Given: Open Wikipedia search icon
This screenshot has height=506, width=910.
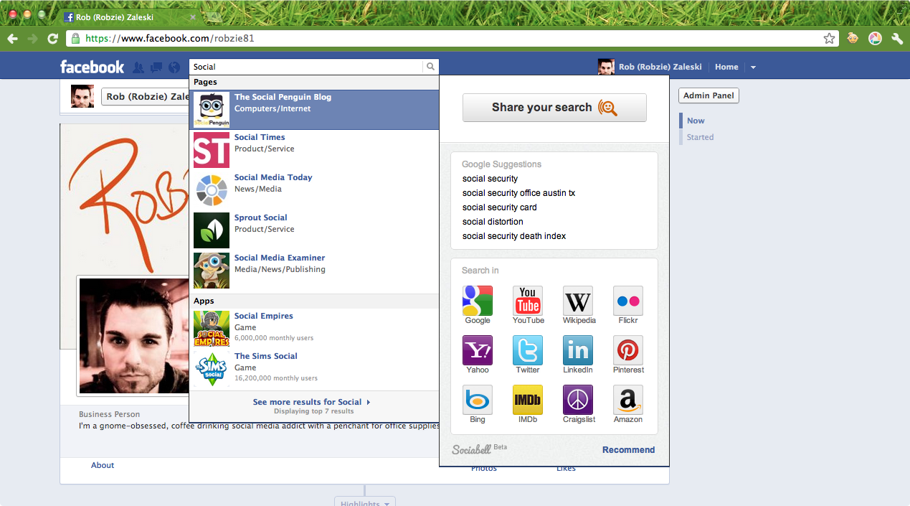Looking at the screenshot, I should click(x=578, y=301).
